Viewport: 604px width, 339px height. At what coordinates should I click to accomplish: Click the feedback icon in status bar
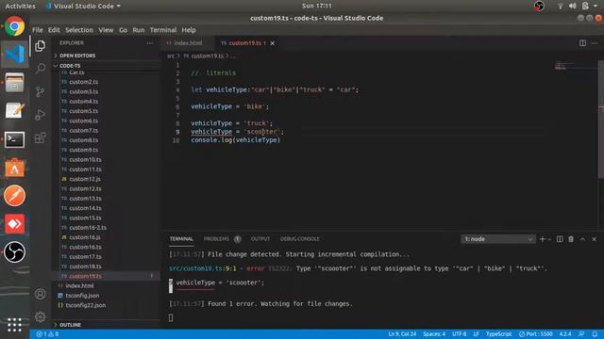coord(581,334)
